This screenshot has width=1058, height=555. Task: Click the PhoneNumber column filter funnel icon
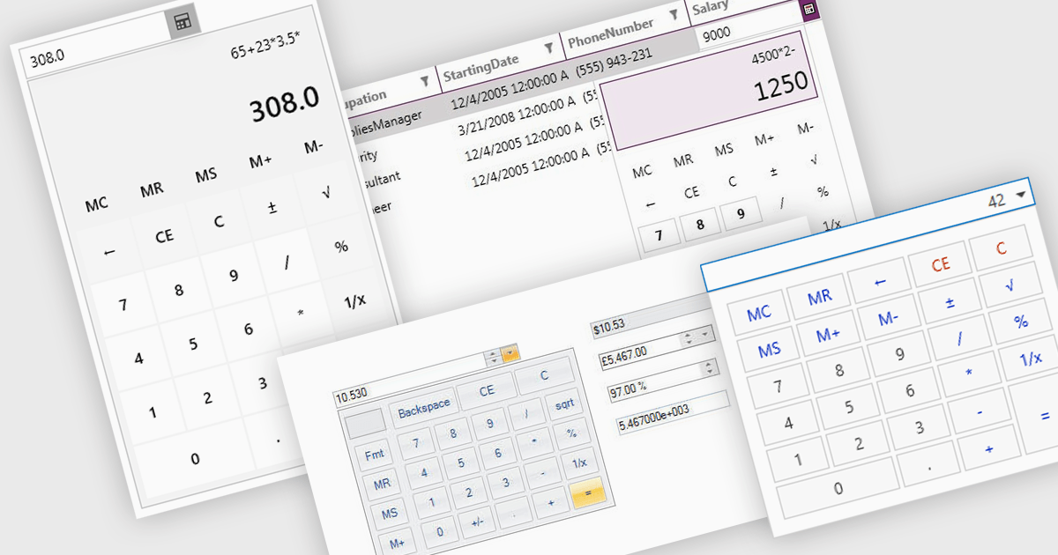pyautogui.click(x=674, y=15)
